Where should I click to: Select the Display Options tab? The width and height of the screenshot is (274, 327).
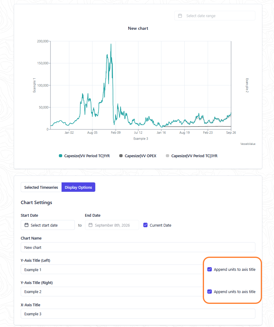click(78, 187)
